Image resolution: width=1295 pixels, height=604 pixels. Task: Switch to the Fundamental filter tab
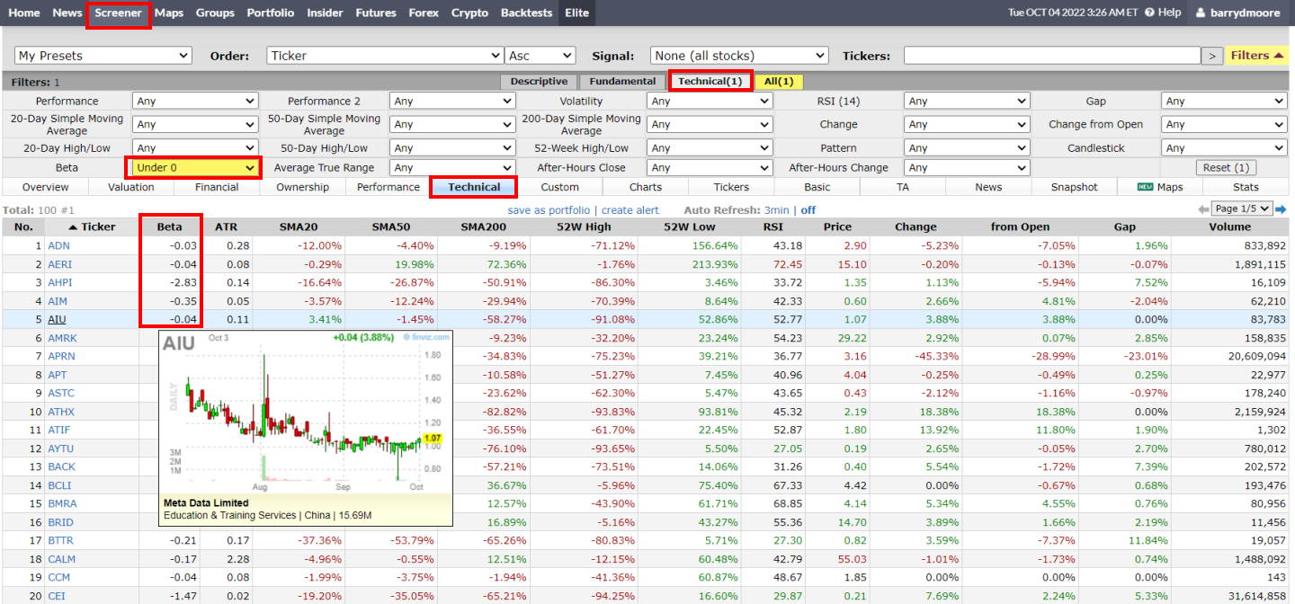[622, 81]
